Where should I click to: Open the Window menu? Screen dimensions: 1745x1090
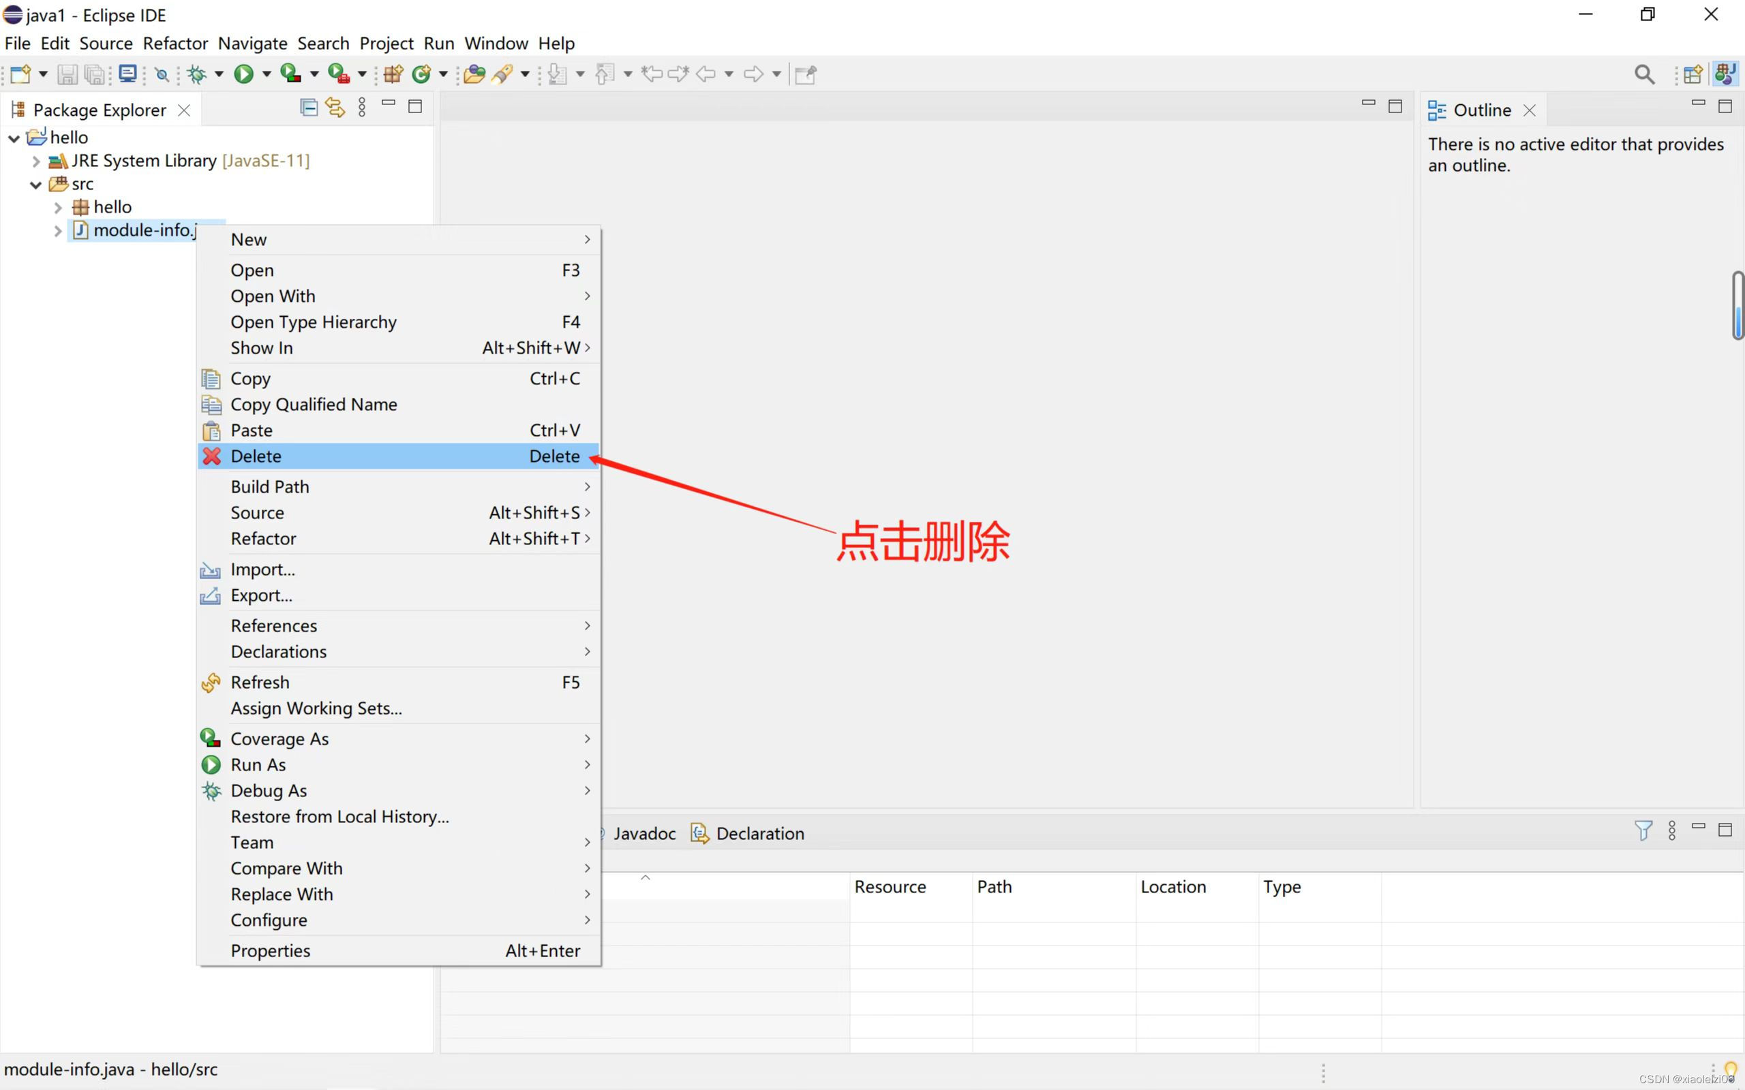496,43
